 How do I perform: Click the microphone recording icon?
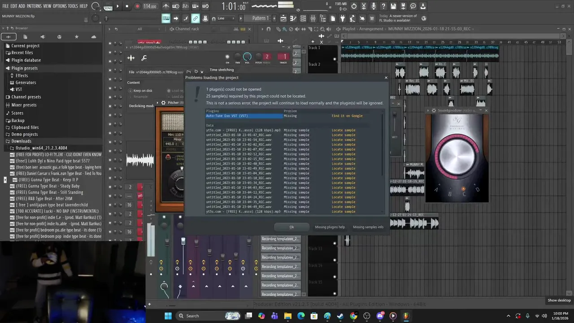[374, 6]
